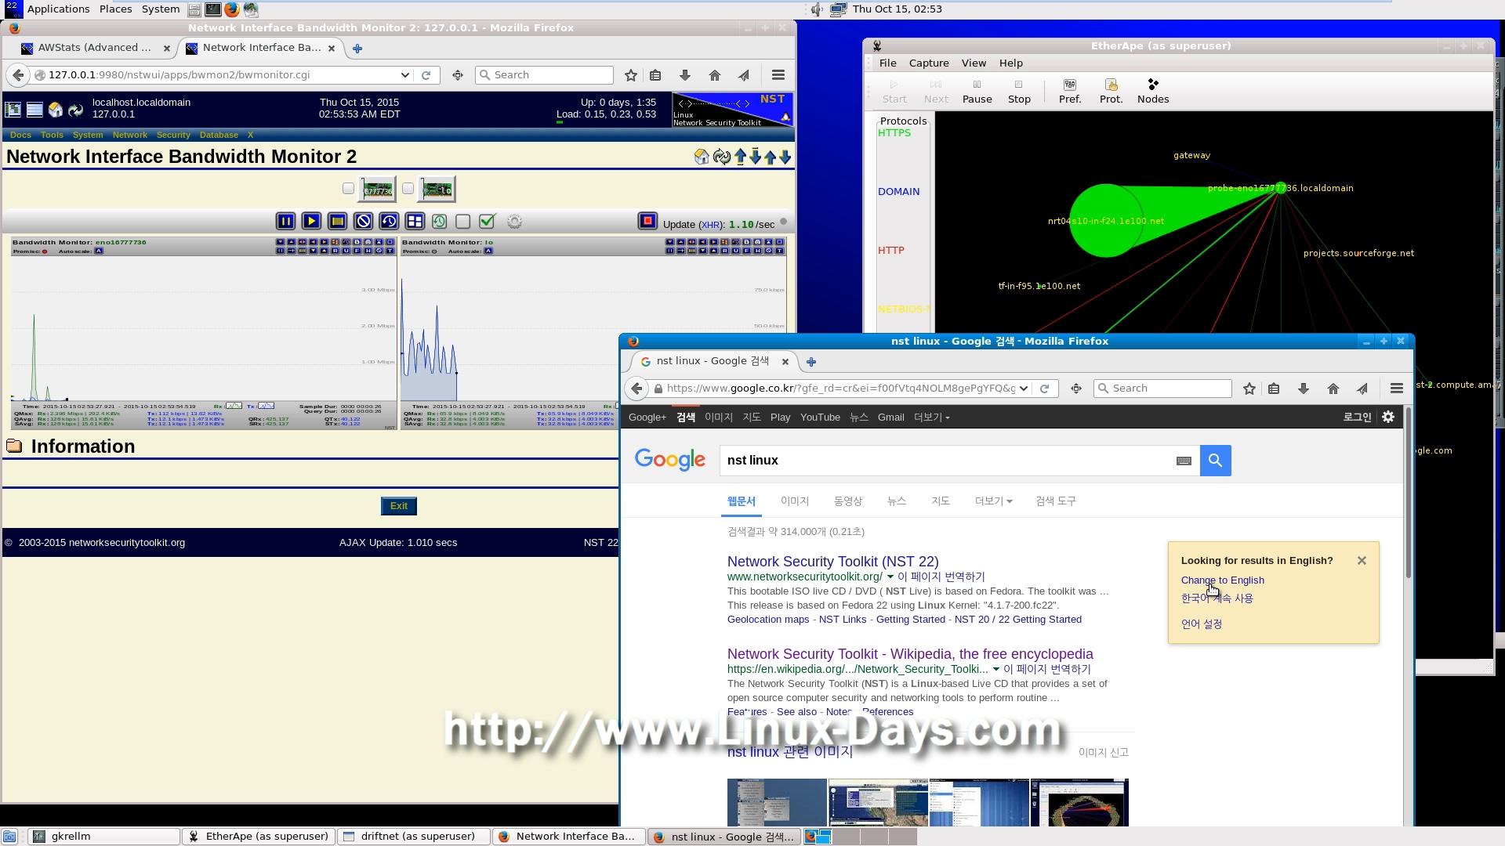Expand the Information folder section
This screenshot has height=846, width=1505.
tap(14, 446)
